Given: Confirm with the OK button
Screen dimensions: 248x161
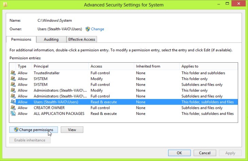Looking at the screenshot, I should (x=179, y=153).
